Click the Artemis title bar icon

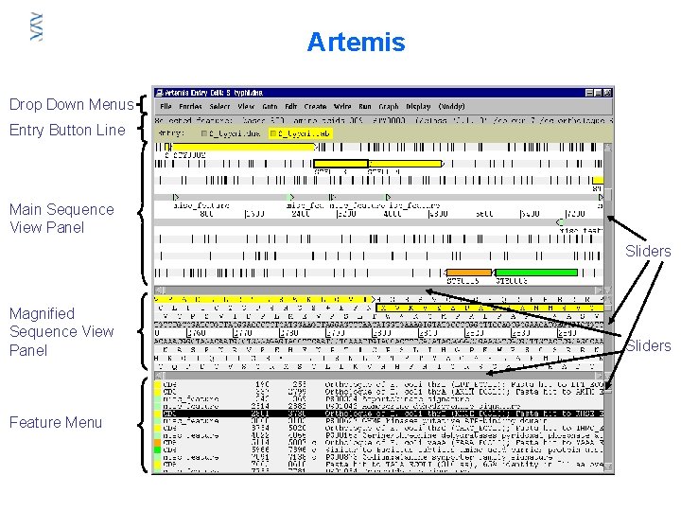160,93
